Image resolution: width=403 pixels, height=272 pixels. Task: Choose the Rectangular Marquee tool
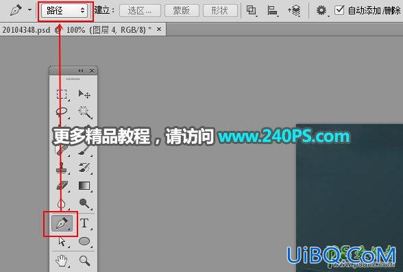(x=62, y=94)
